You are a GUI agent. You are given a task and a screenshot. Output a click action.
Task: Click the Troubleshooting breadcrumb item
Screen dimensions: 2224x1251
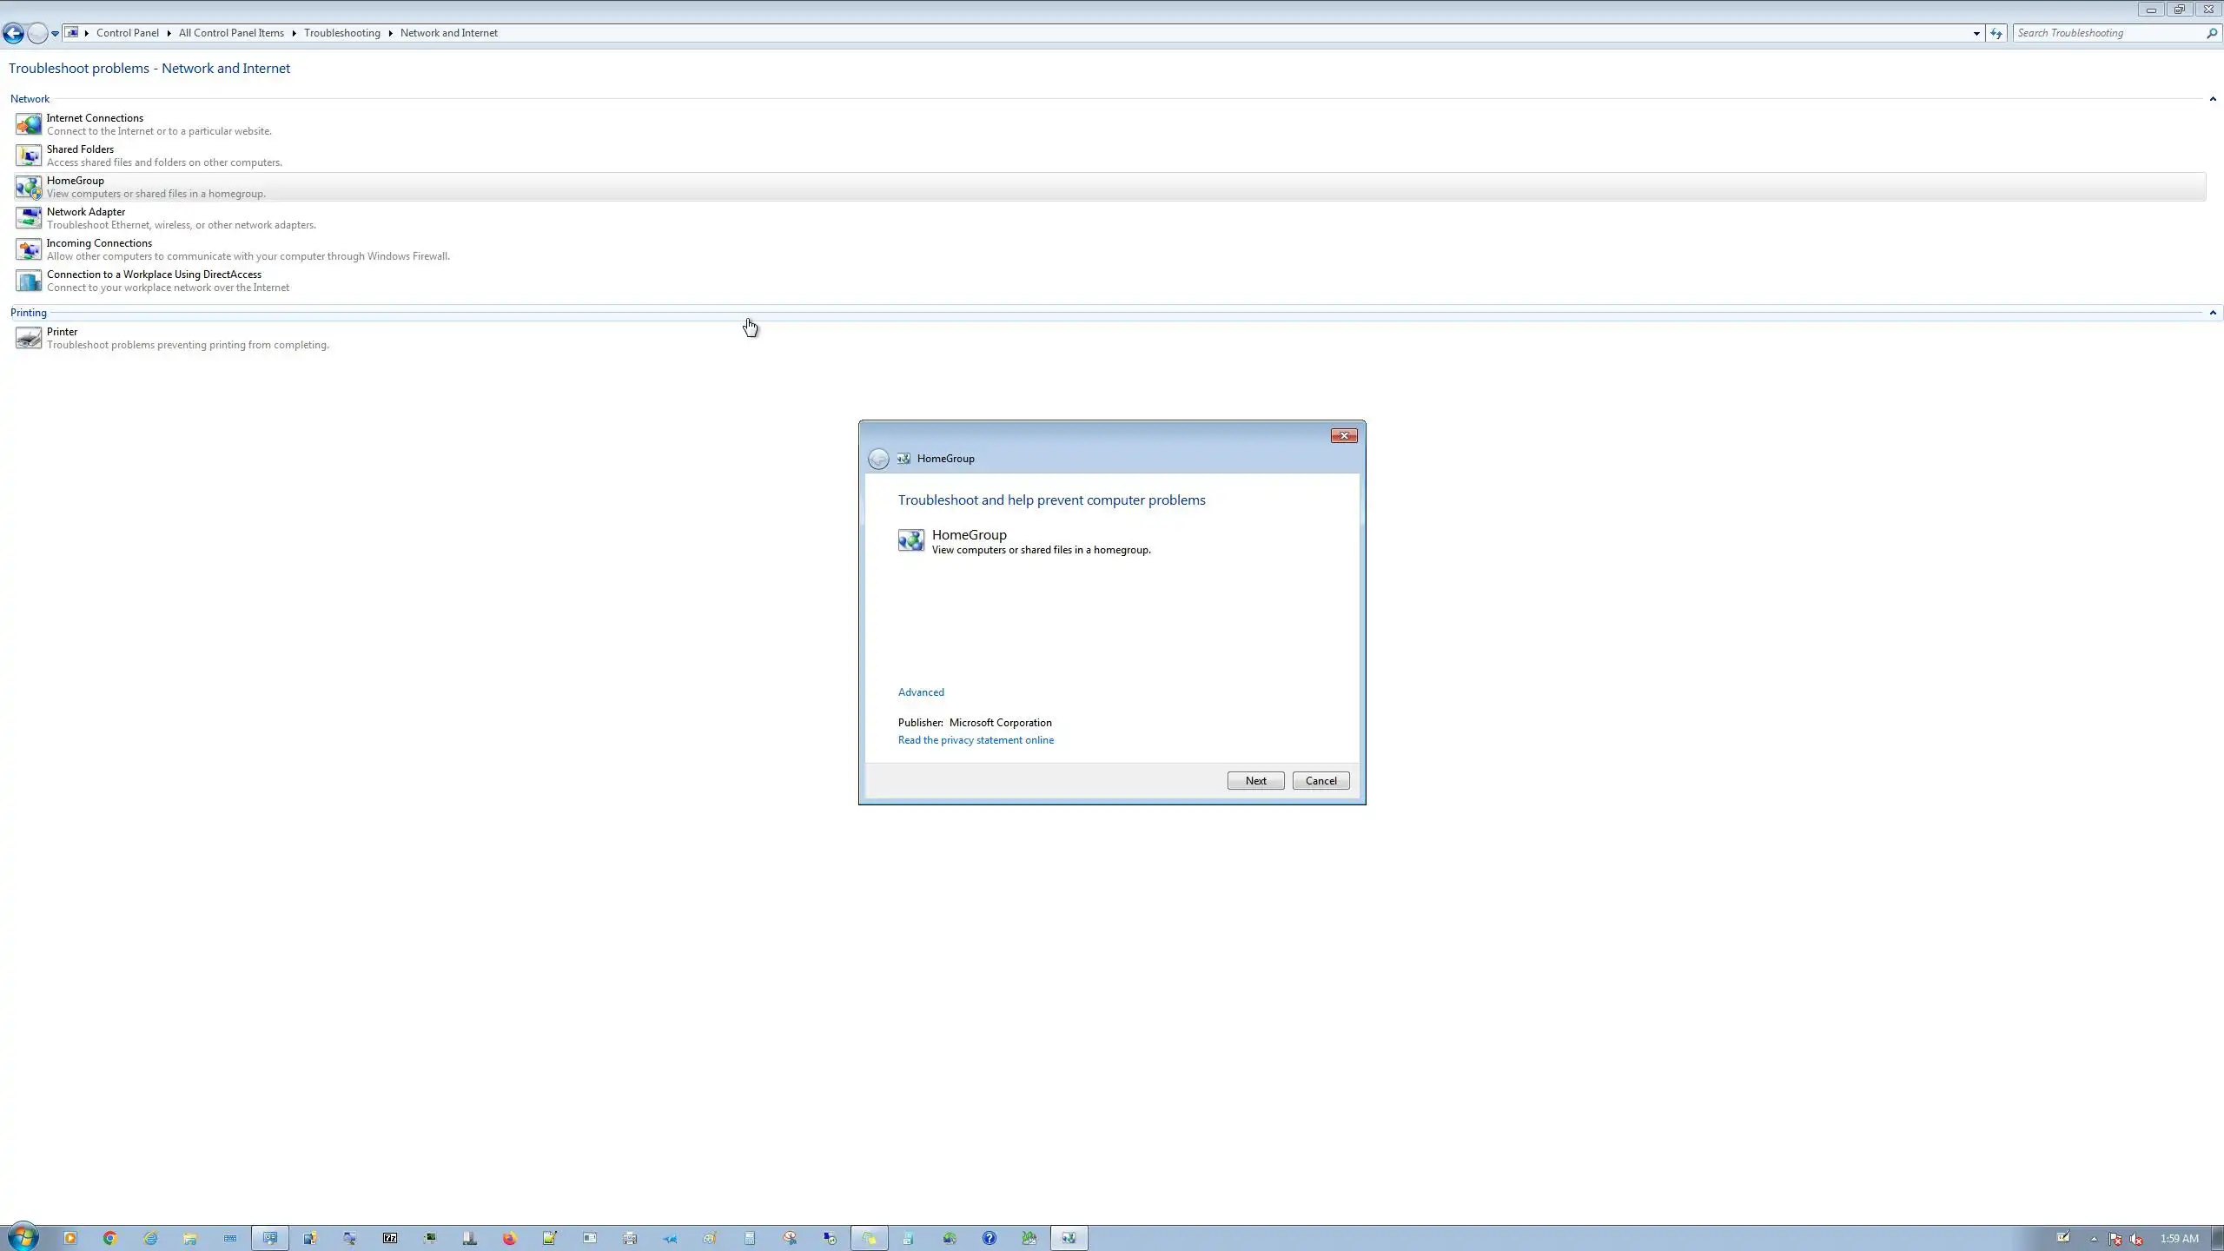point(341,33)
